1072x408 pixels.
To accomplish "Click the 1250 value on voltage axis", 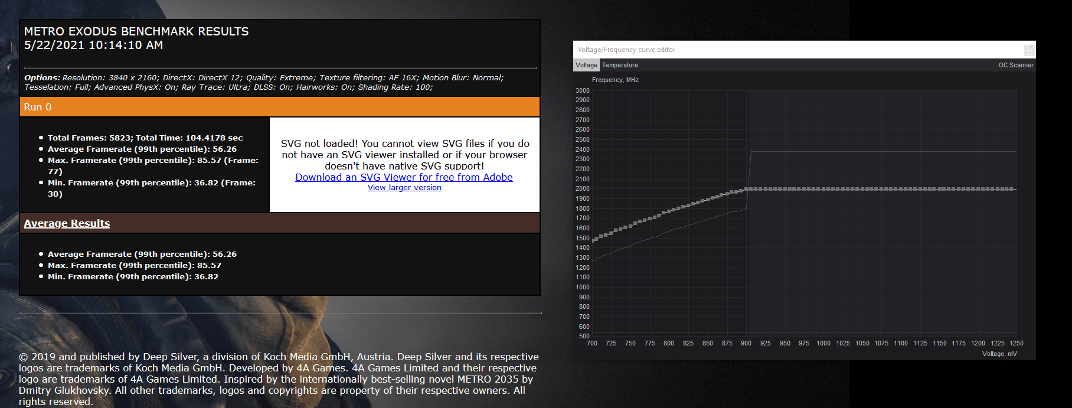I will [1017, 343].
